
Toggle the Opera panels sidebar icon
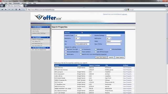click(x=2, y=6)
